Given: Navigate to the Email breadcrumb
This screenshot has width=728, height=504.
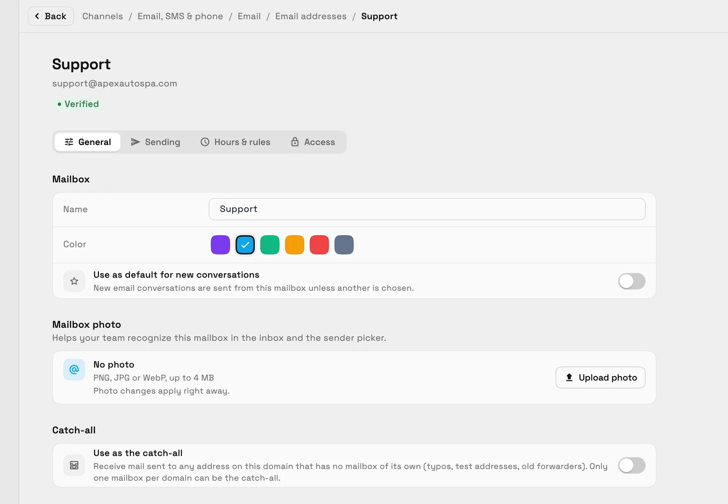Looking at the screenshot, I should pos(249,16).
